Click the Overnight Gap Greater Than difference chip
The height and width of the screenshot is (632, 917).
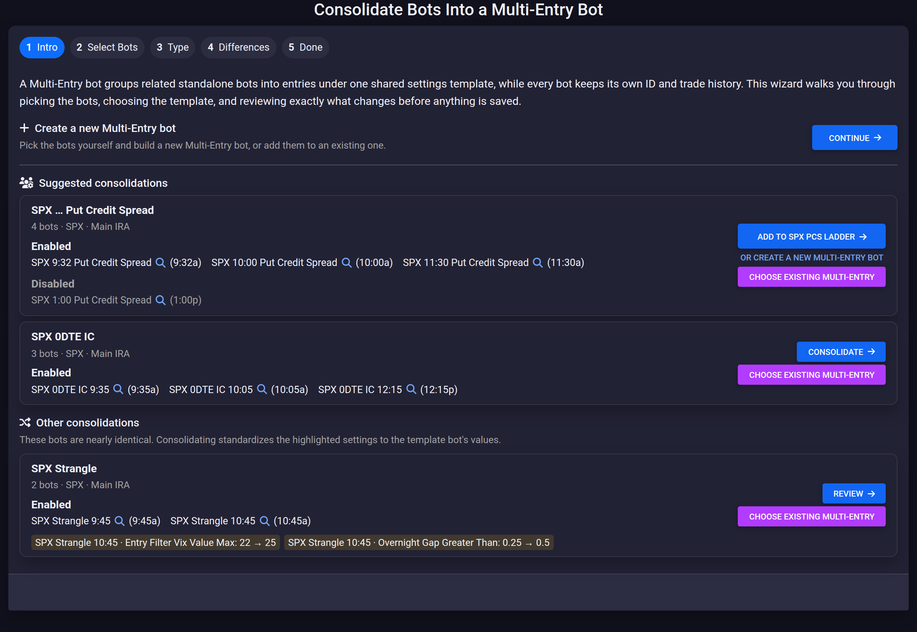[419, 542]
